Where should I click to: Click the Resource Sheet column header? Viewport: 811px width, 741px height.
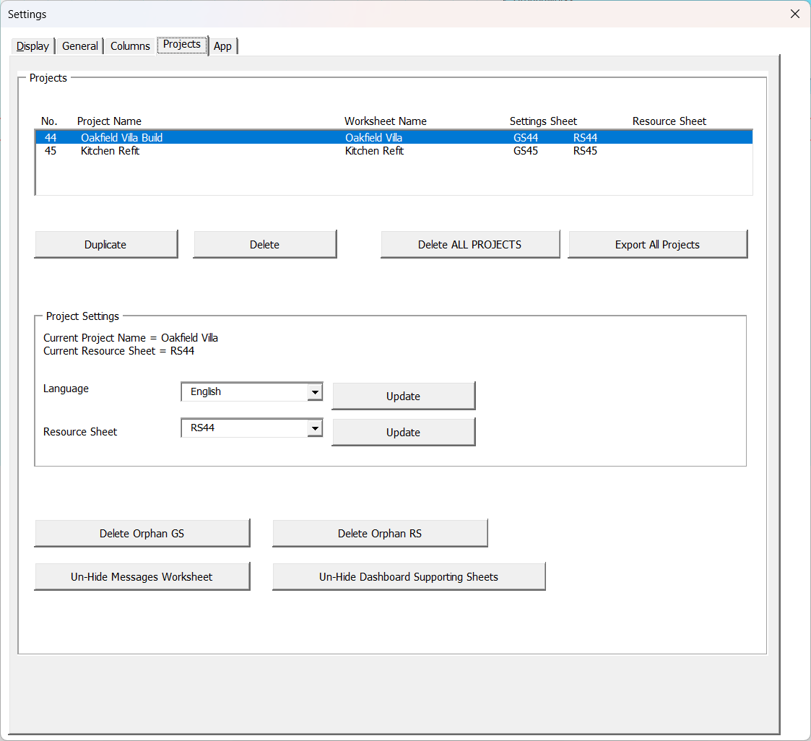(x=669, y=121)
